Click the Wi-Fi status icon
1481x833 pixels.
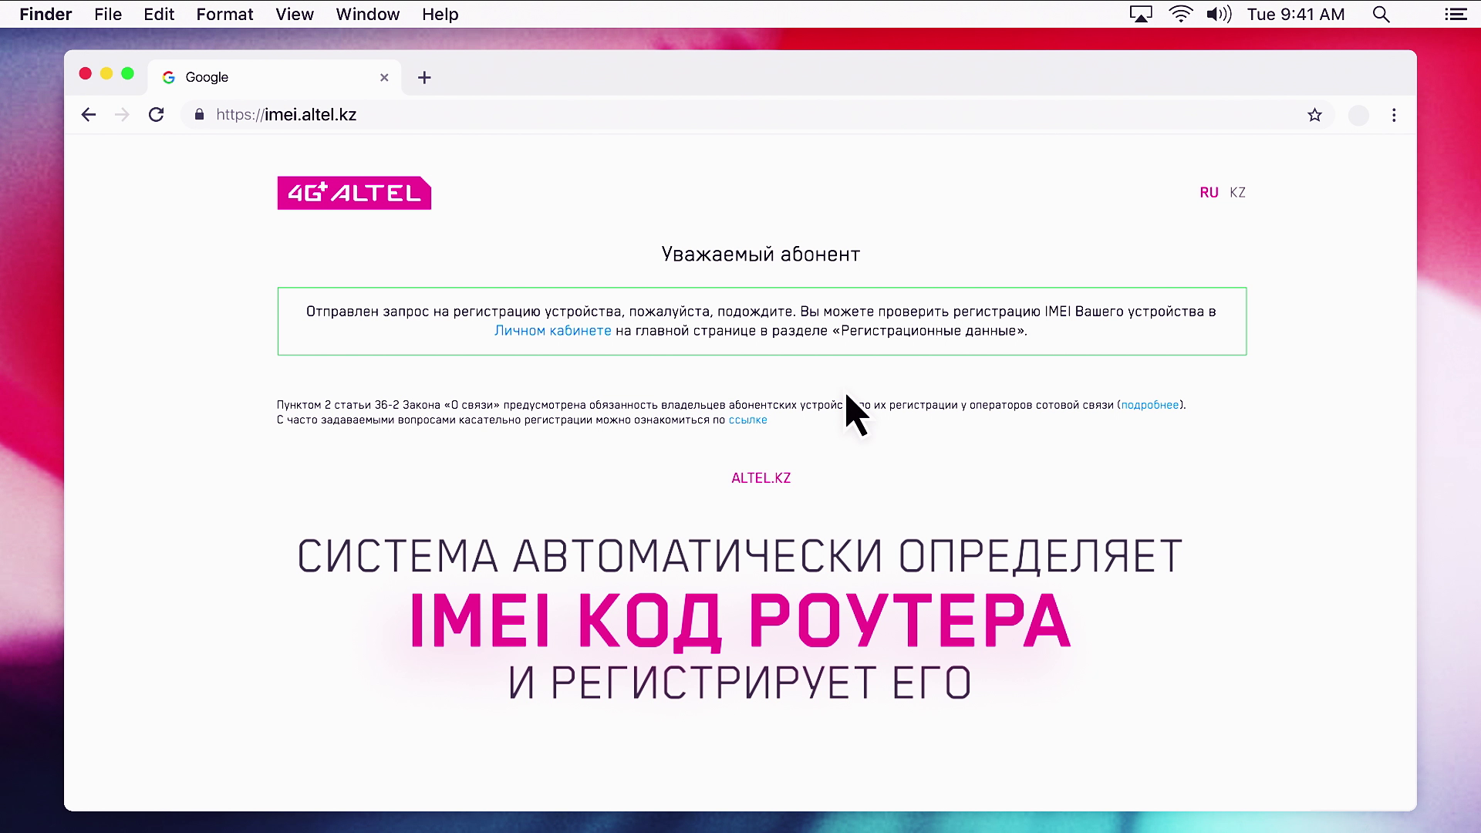(1180, 15)
